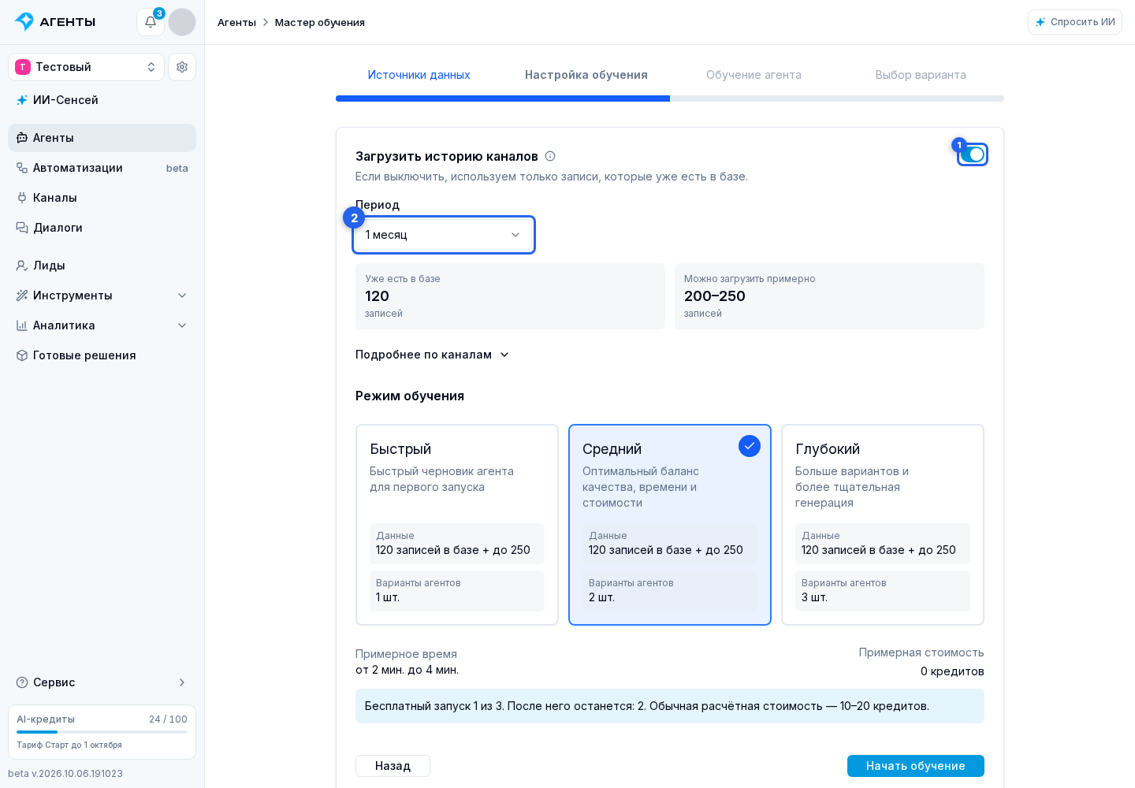
Task: Click the Аналитика chart icon
Action: tap(22, 325)
